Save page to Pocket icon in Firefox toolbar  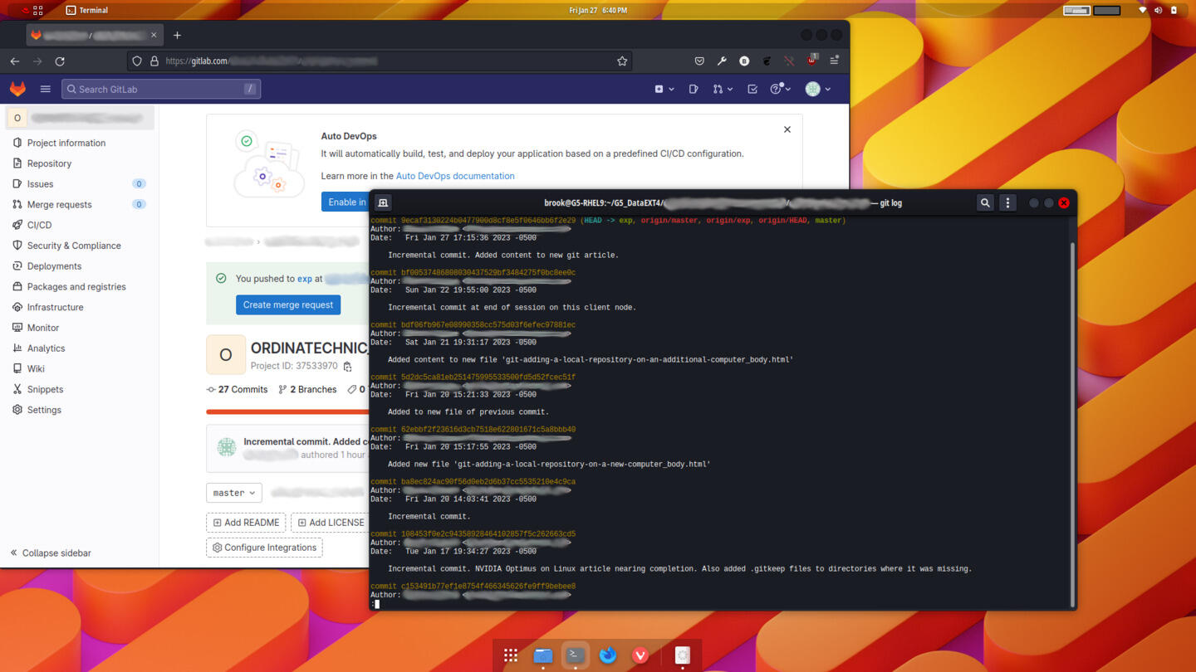click(699, 61)
